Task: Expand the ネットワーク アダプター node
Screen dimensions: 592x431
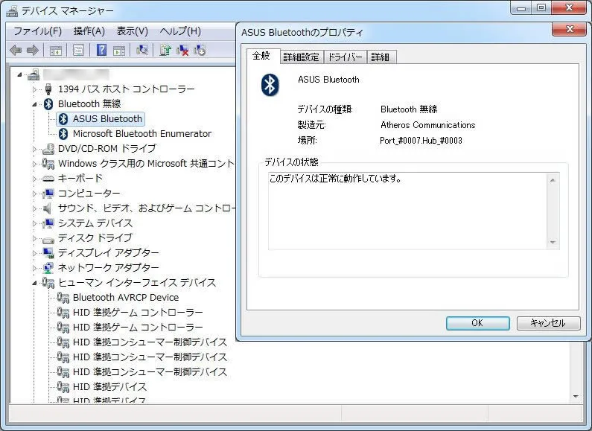Action: coord(35,268)
